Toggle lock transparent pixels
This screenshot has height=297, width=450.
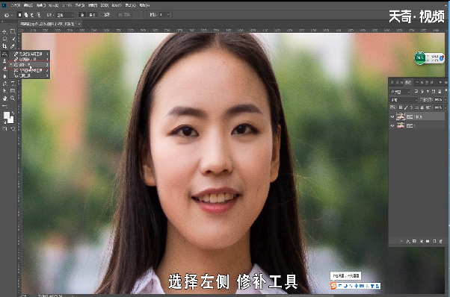[x=401, y=107]
